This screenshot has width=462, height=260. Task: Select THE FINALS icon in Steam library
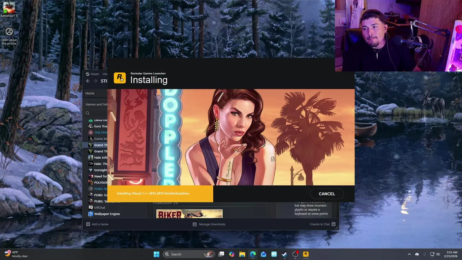[91, 133]
